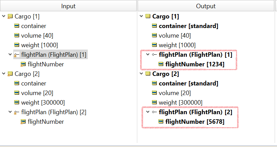Click the Input flightPlan [1] reference icon
The height and width of the screenshot is (147, 277).
point(16,55)
